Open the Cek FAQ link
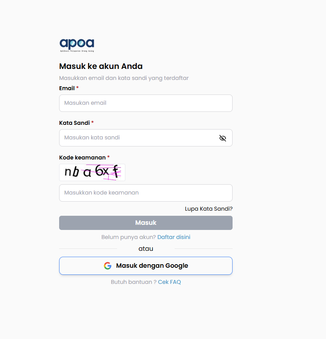Screen dimensions: 326x339 170,282
